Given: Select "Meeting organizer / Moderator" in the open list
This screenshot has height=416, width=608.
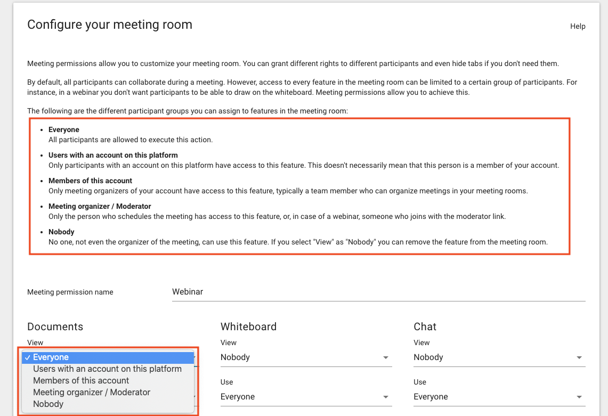Looking at the screenshot, I should pyautogui.click(x=108, y=392).
